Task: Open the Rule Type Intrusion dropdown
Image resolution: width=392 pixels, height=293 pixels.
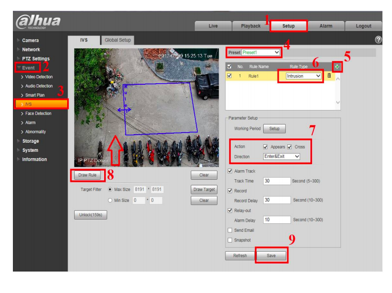Action: (303, 76)
